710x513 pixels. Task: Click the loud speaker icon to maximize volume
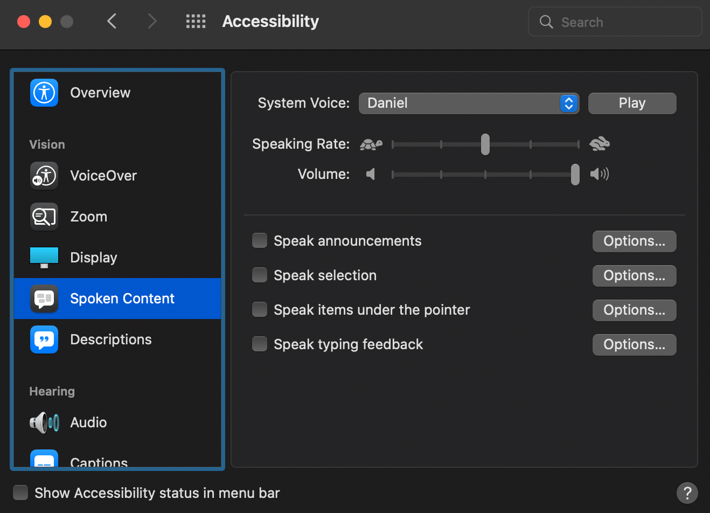click(599, 174)
